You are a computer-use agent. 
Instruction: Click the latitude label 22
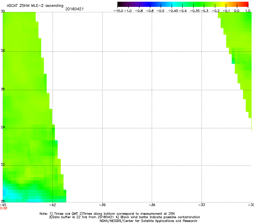pyautogui.click(x=3, y=164)
